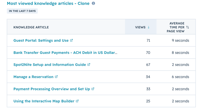
Task: Click the Knowledge Article column header
Action: point(31,27)
